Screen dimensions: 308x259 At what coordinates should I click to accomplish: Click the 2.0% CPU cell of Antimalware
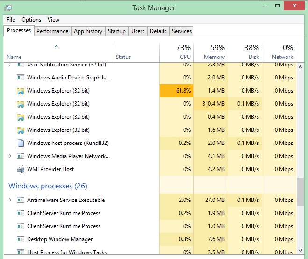(x=177, y=200)
